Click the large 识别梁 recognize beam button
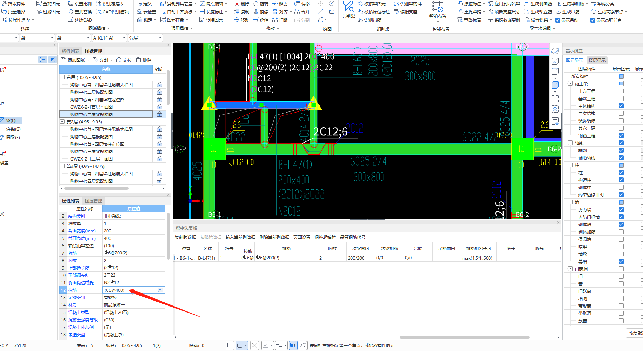 [348, 10]
